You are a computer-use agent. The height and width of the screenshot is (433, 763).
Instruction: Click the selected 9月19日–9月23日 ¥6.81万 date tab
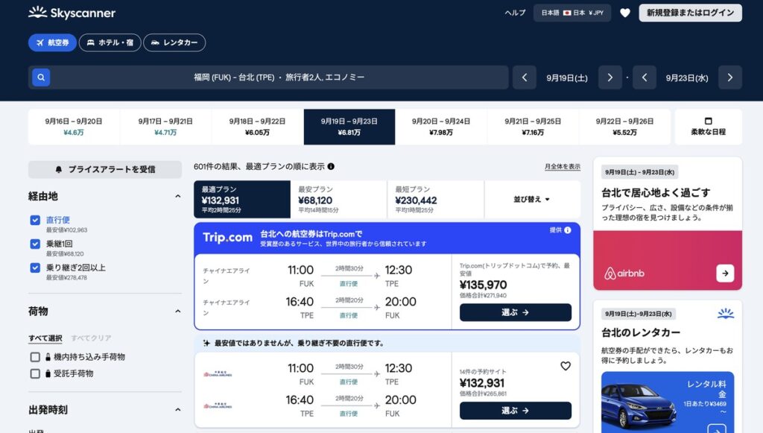(349, 127)
